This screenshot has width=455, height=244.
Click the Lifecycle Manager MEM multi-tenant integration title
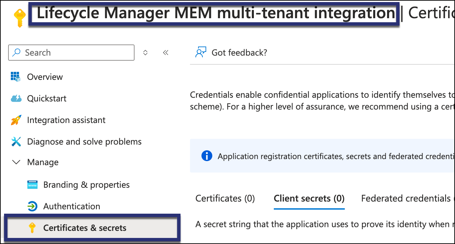pyautogui.click(x=216, y=13)
